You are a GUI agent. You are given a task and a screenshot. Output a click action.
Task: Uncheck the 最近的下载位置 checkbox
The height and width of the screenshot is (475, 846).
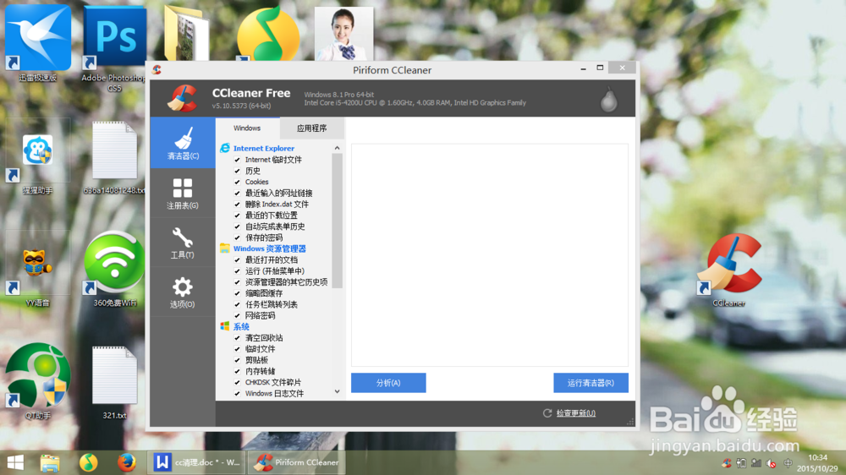(238, 216)
